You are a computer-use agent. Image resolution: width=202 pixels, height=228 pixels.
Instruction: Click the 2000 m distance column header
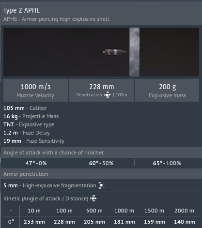[x=184, y=211]
